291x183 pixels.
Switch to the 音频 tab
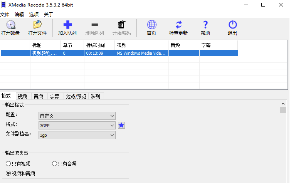(39, 96)
